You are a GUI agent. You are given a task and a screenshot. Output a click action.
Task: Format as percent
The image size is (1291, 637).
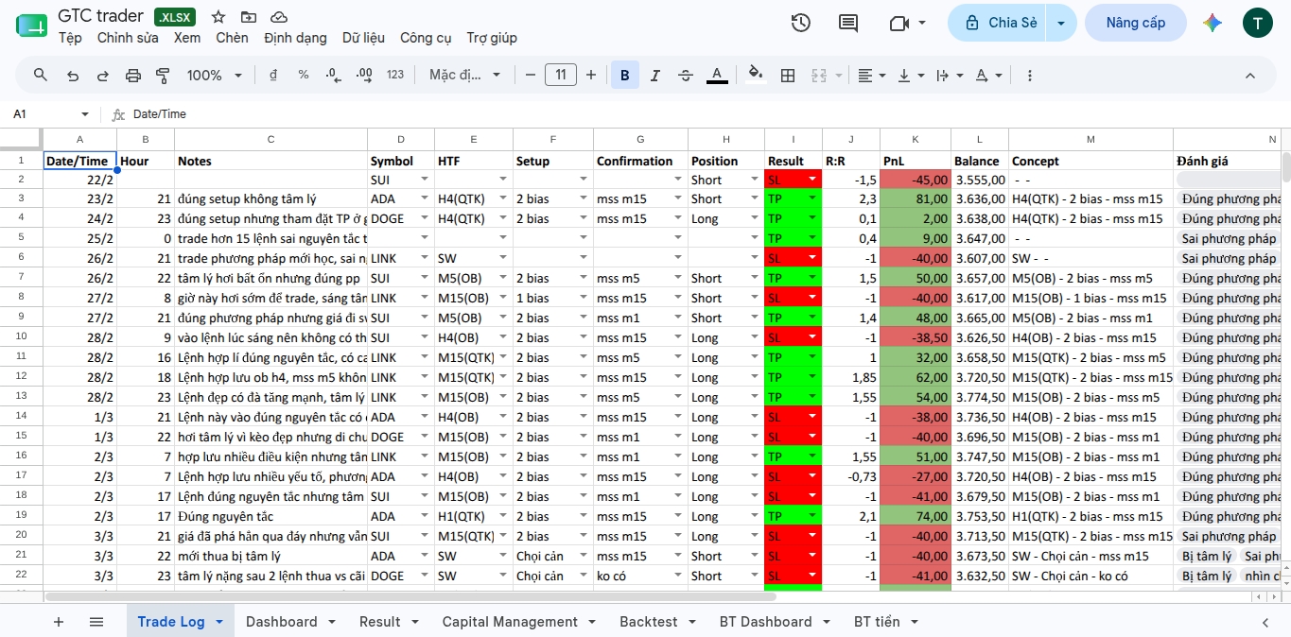[304, 75]
